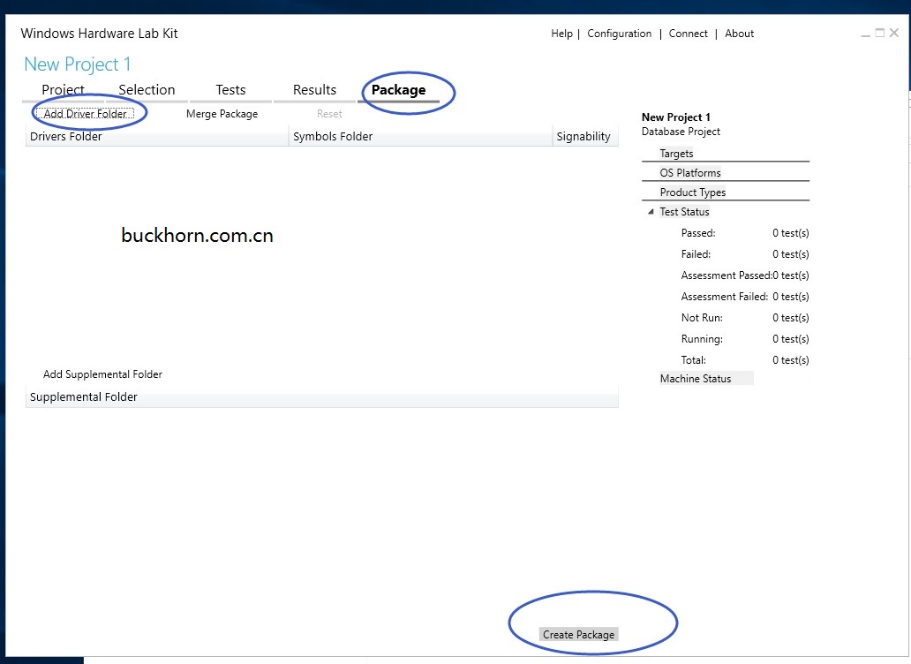This screenshot has height=664, width=911.
Task: Click the Not Run: row
Action: 745,318
